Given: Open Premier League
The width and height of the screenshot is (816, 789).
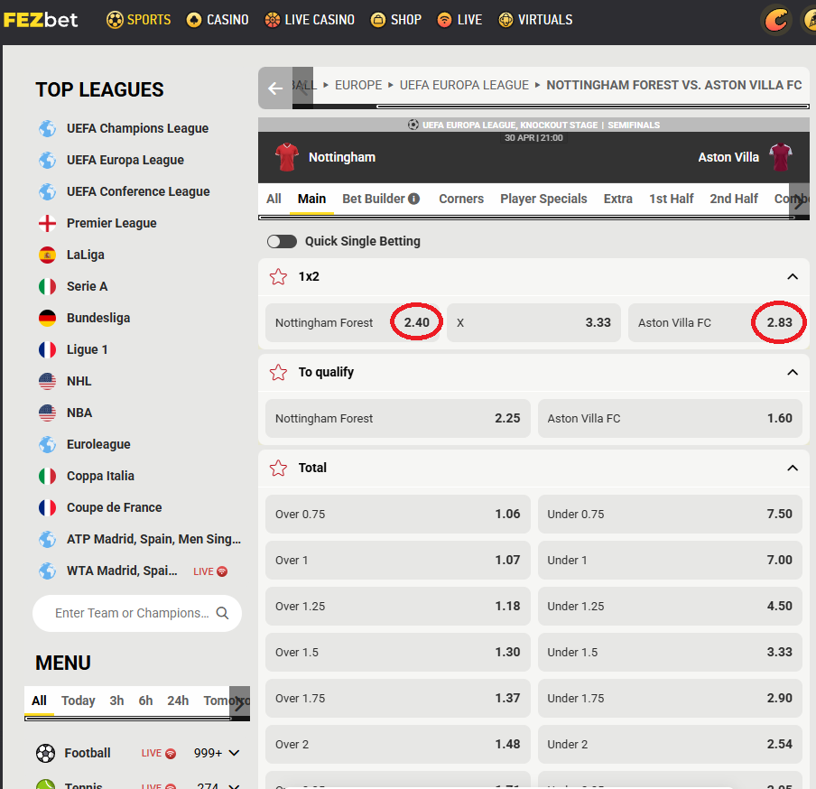Looking at the screenshot, I should (111, 223).
